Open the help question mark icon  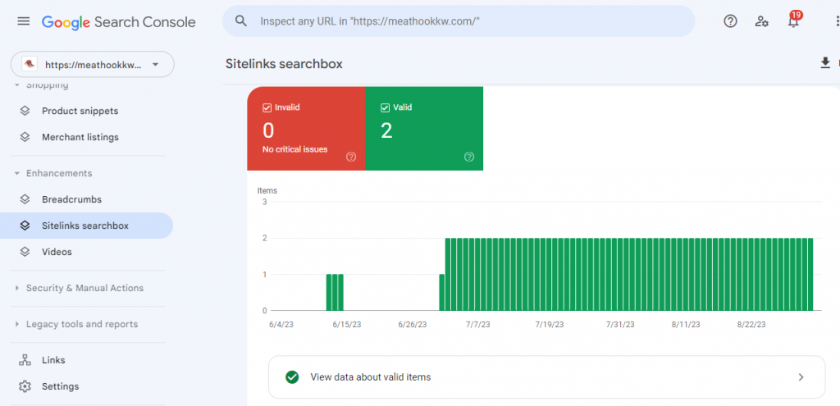tap(730, 21)
